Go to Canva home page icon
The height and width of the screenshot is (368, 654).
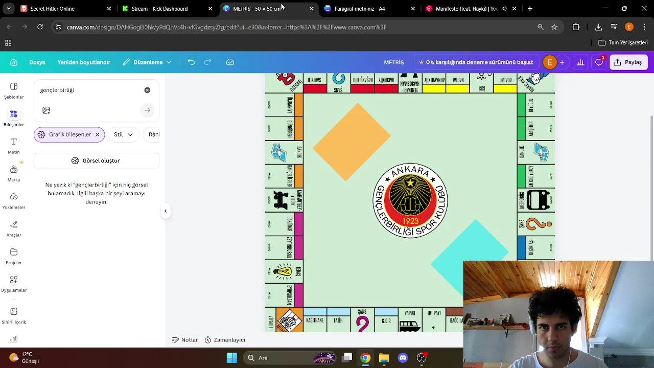coord(14,62)
